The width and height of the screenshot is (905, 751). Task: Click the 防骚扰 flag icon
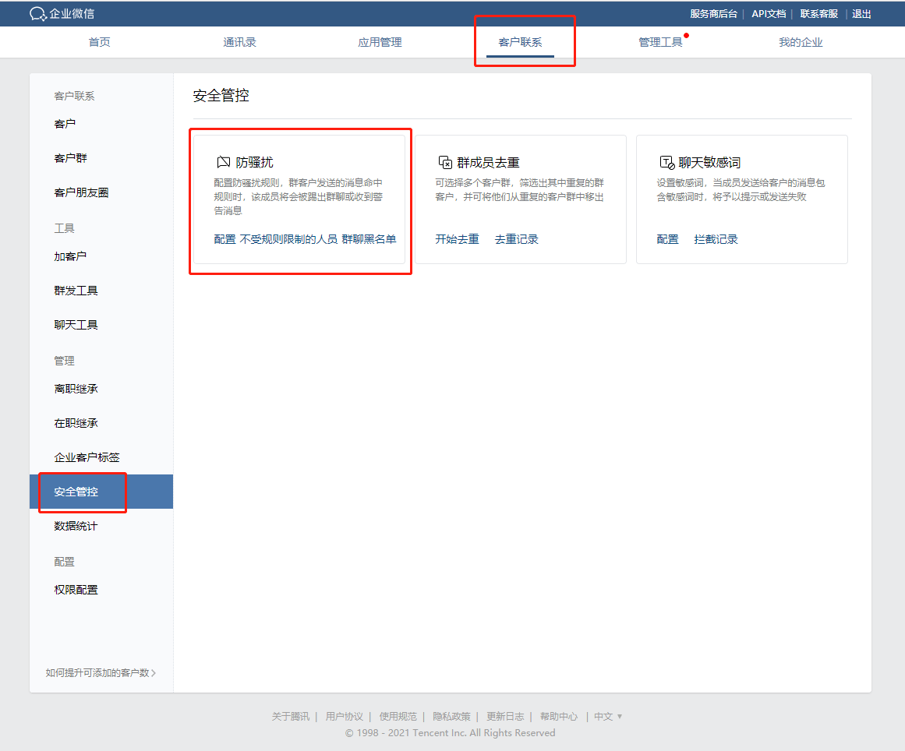(x=222, y=162)
